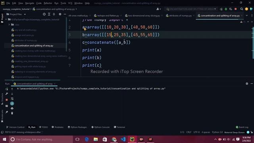Clear run output with trash icon

click(x=12, y=113)
